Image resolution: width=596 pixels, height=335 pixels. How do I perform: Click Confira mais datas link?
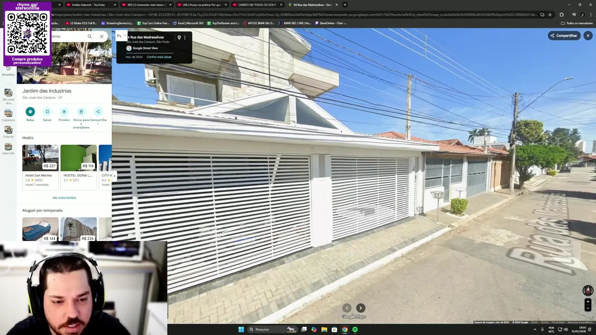pyautogui.click(x=159, y=57)
